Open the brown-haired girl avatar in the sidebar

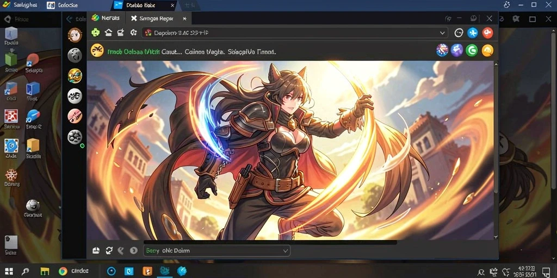click(75, 35)
